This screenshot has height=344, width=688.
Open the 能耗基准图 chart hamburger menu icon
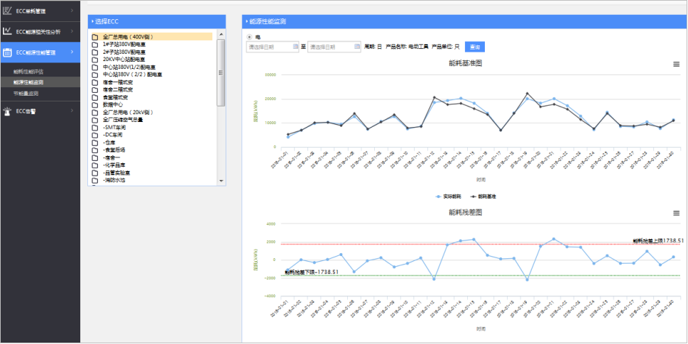coord(677,65)
